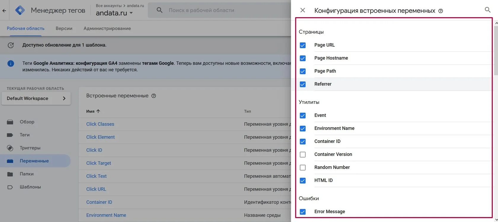Click the search magnifier in workspace search bar

(x=159, y=10)
